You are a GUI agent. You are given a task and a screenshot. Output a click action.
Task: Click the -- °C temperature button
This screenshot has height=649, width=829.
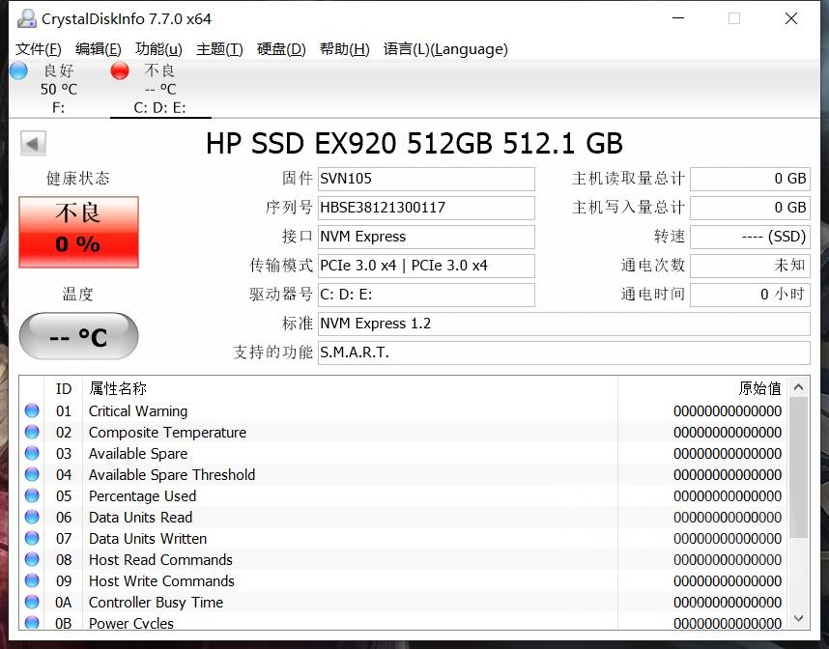coord(77,336)
